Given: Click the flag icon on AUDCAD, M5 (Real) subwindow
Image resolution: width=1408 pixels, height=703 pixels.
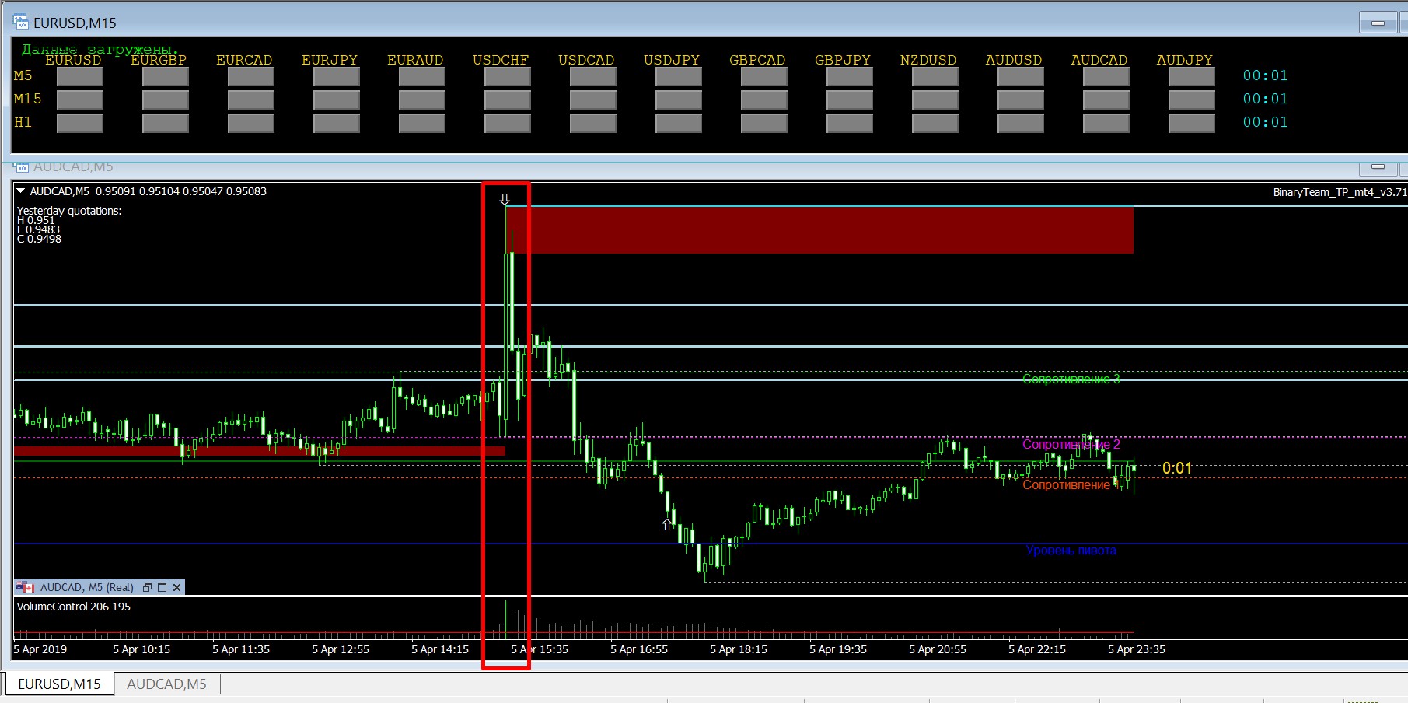Looking at the screenshot, I should click(x=26, y=587).
